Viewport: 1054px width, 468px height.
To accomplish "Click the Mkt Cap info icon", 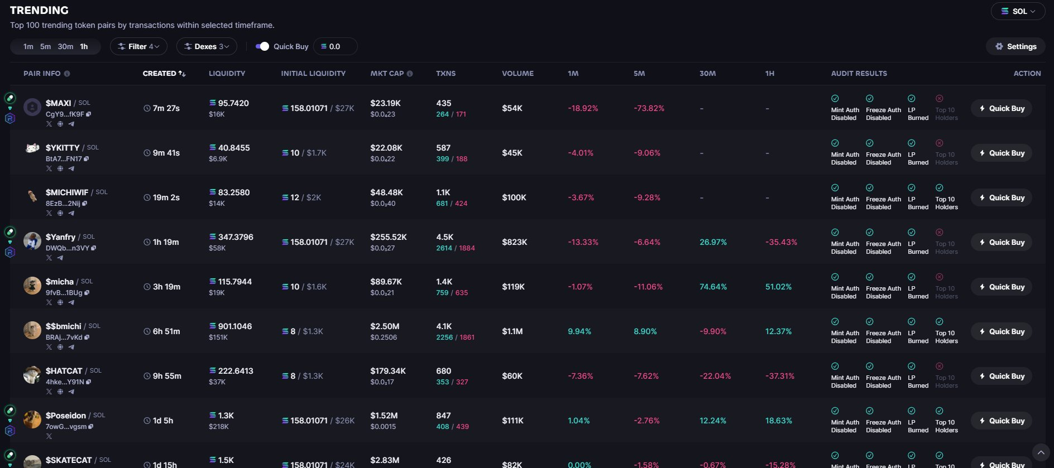I will tap(410, 74).
